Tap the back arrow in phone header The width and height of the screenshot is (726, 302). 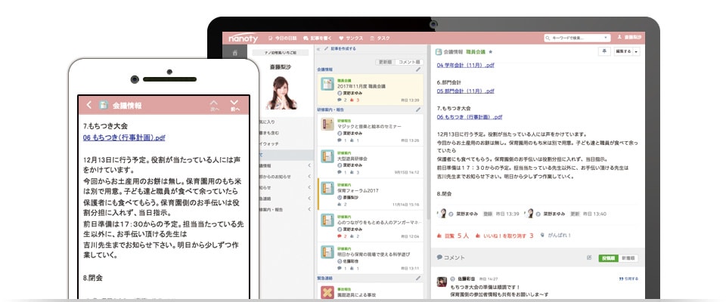tap(89, 105)
